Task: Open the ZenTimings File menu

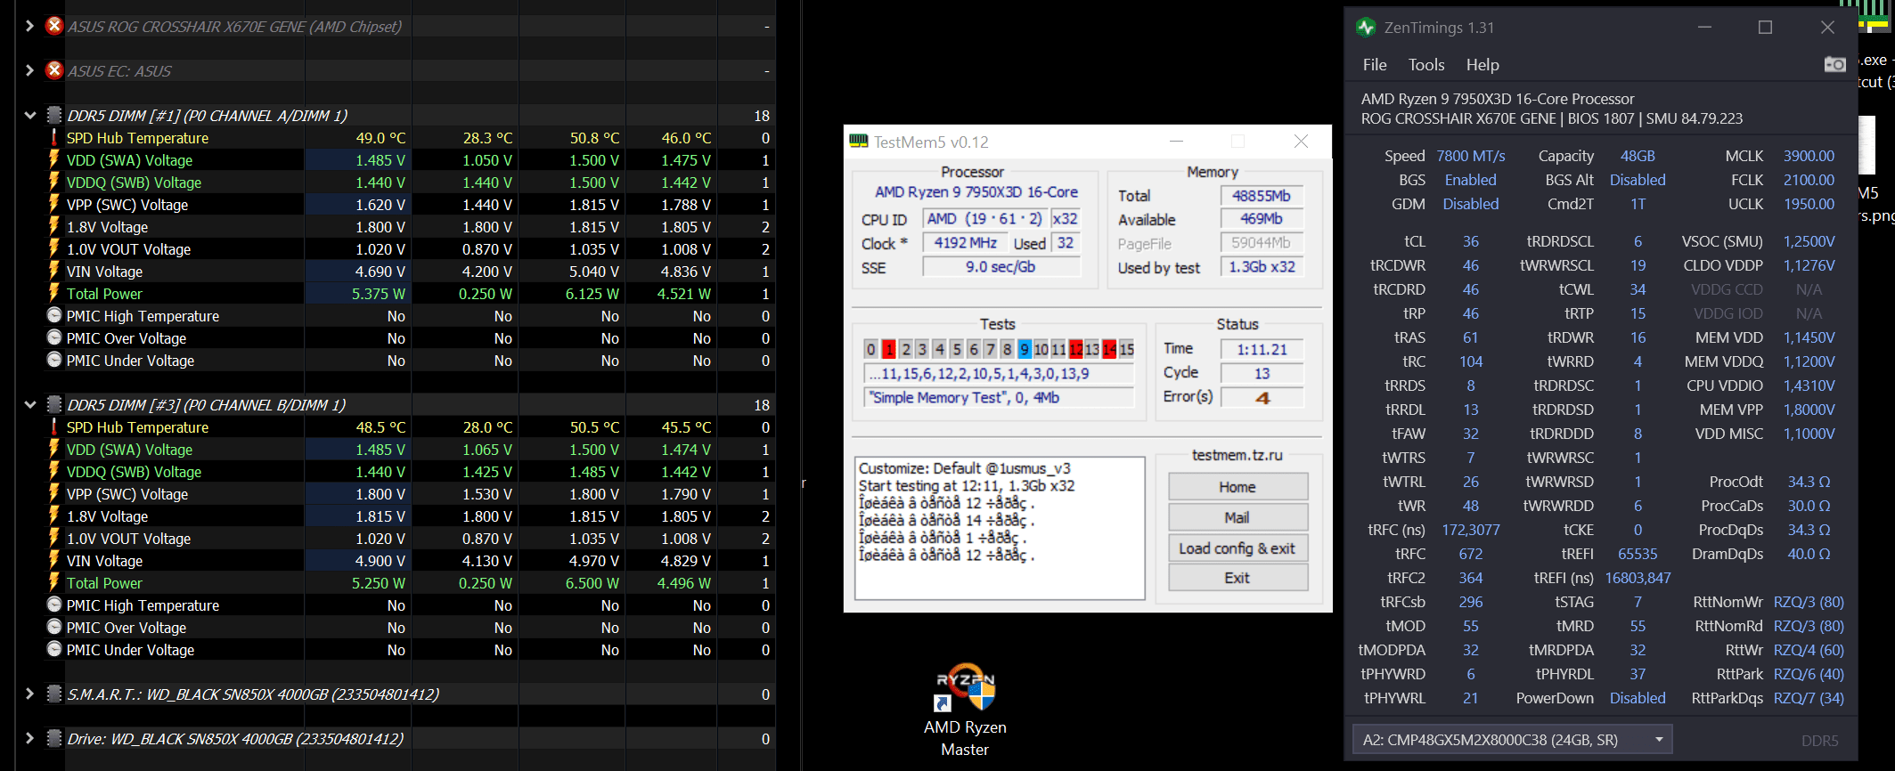Action: tap(1375, 65)
